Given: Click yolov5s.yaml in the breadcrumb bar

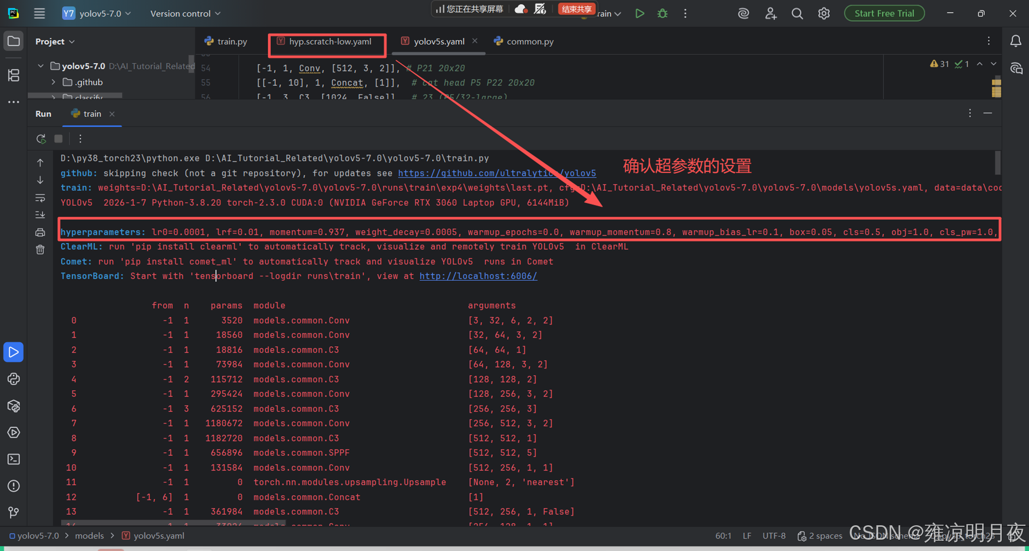Looking at the screenshot, I should (153, 536).
